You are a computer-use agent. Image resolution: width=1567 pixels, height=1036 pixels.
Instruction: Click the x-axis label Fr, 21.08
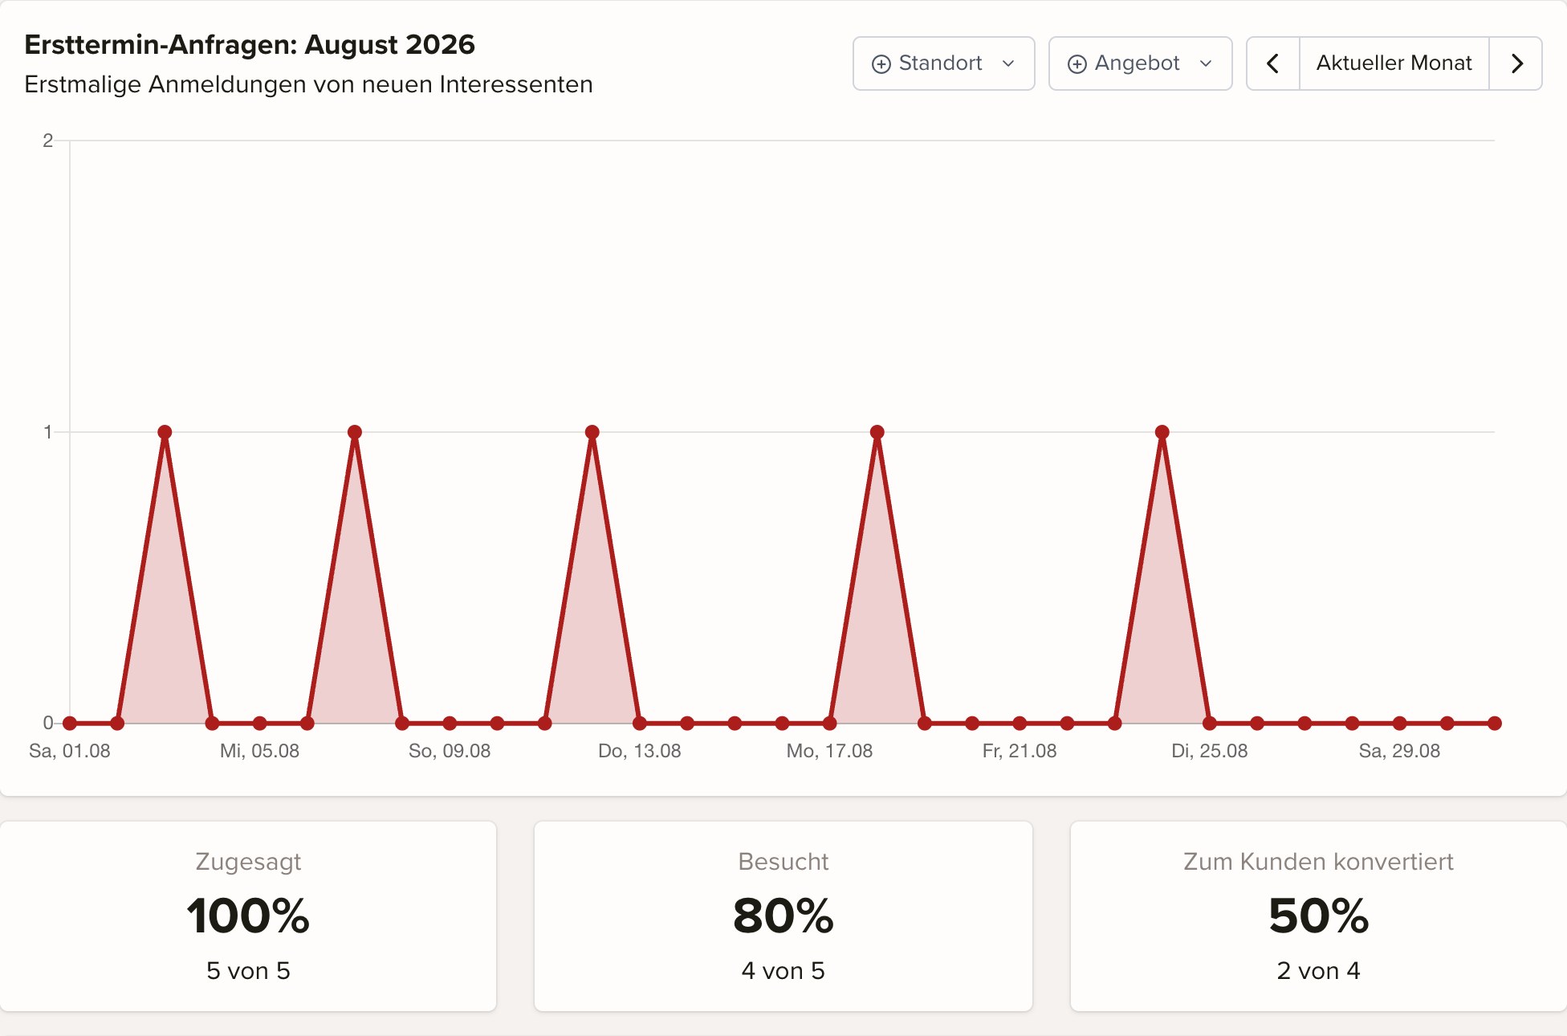[x=1020, y=751]
